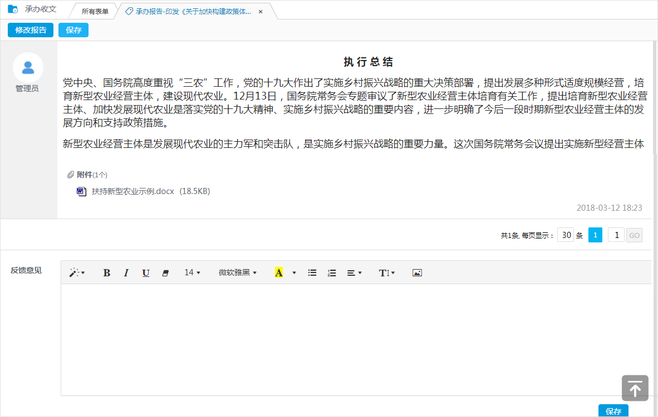Highlight text with the yellow A color tool
Screen dimensions: 658x417
pos(279,272)
